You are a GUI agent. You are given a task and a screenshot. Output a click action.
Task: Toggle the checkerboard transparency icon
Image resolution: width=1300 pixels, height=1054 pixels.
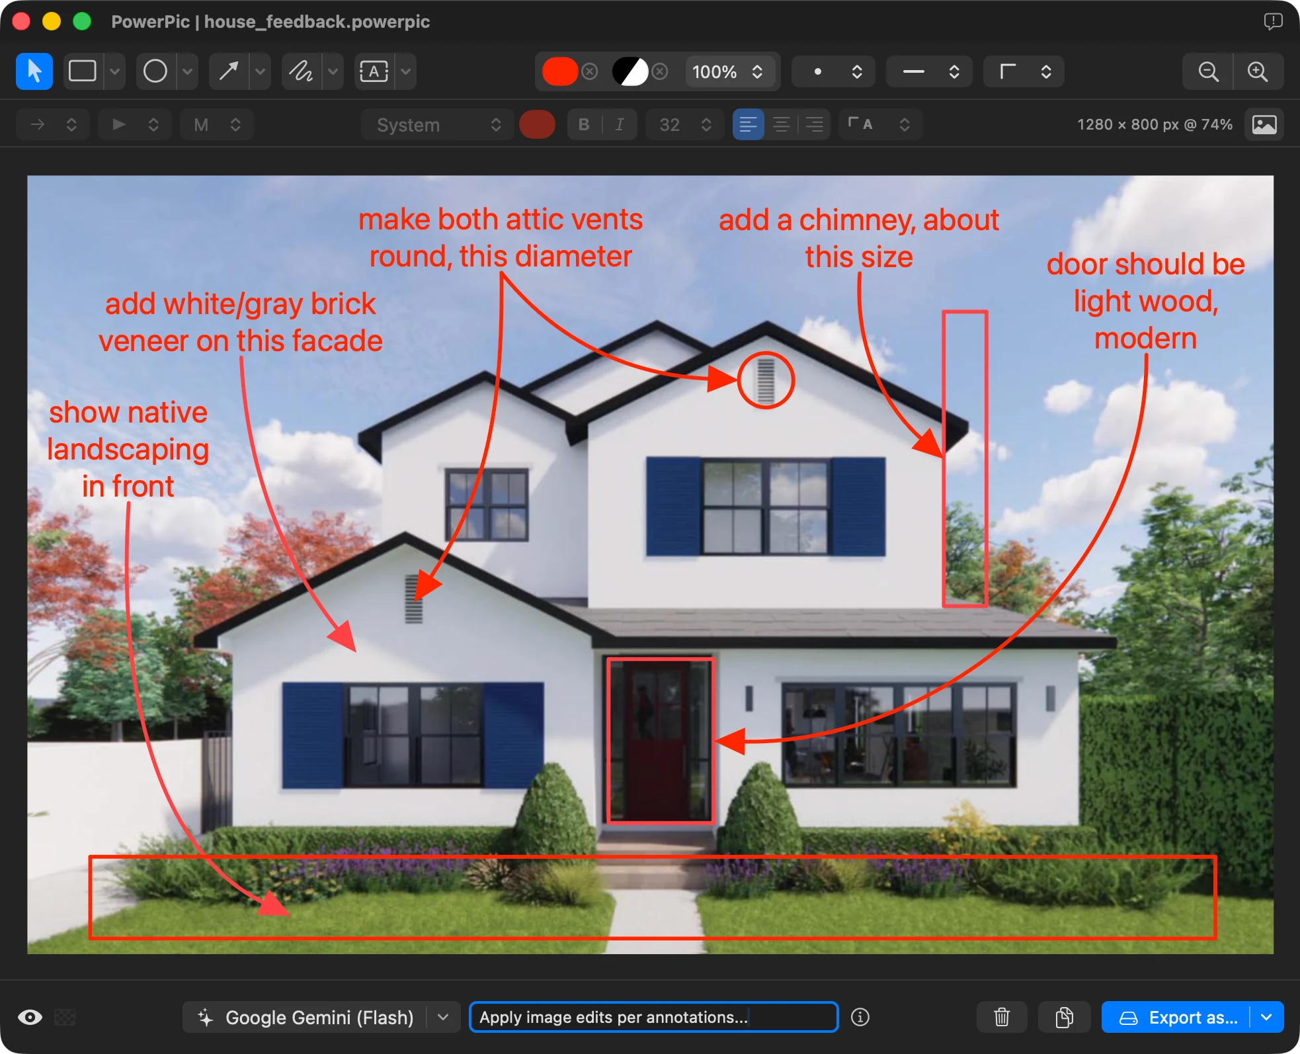[x=65, y=1017]
